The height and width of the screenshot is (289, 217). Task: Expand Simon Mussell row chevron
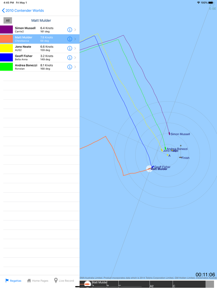[75, 30]
